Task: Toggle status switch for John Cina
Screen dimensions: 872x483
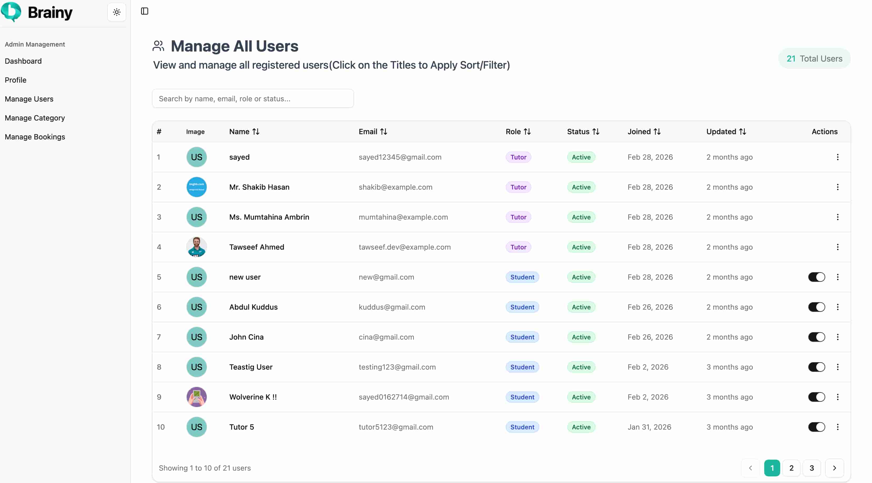Action: click(x=817, y=337)
